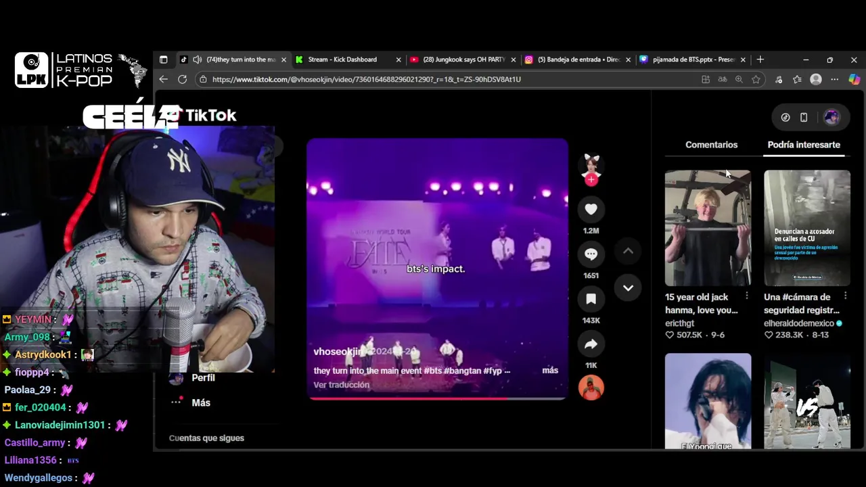The height and width of the screenshot is (487, 866).
Task: Reload the page with refresh icon
Action: pos(182,79)
